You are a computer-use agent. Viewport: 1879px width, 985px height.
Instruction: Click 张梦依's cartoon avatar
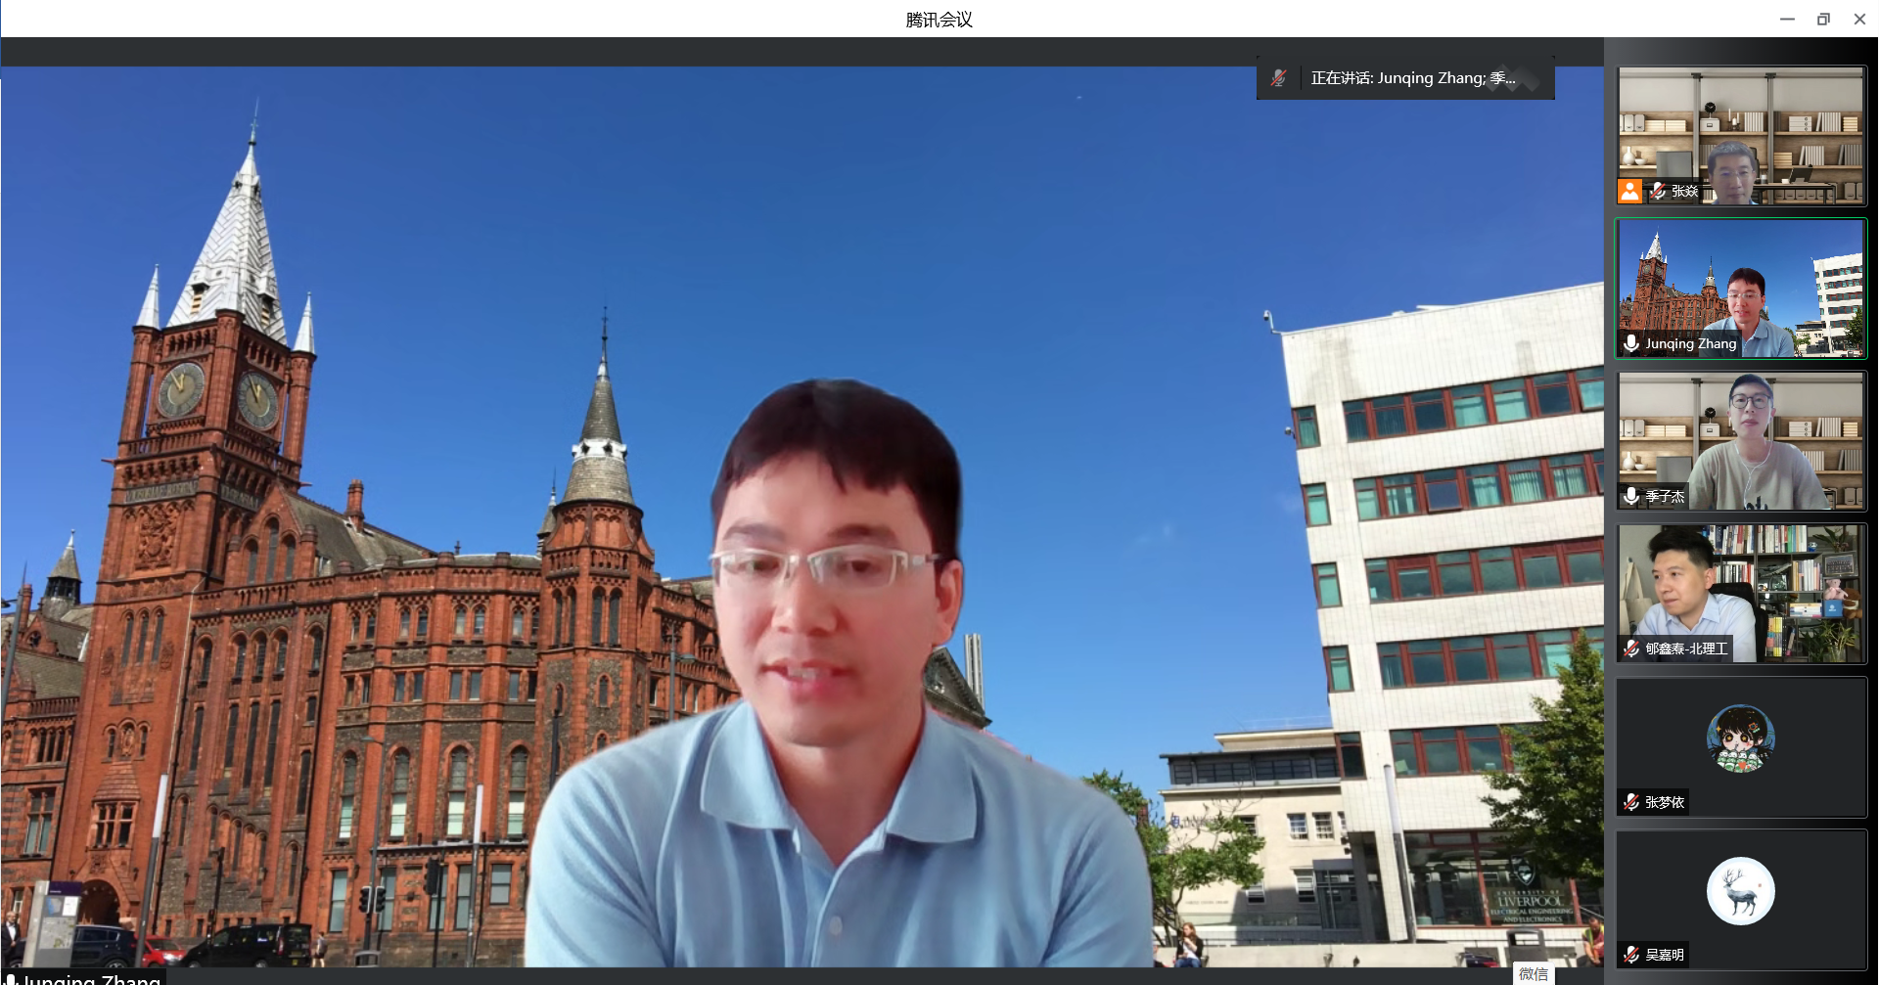[1740, 739]
